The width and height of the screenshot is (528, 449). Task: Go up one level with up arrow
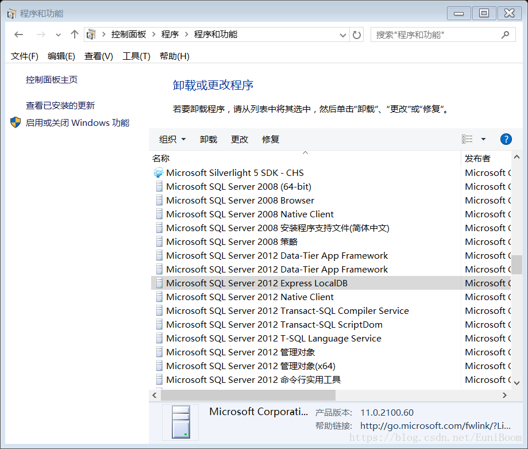tap(75, 34)
